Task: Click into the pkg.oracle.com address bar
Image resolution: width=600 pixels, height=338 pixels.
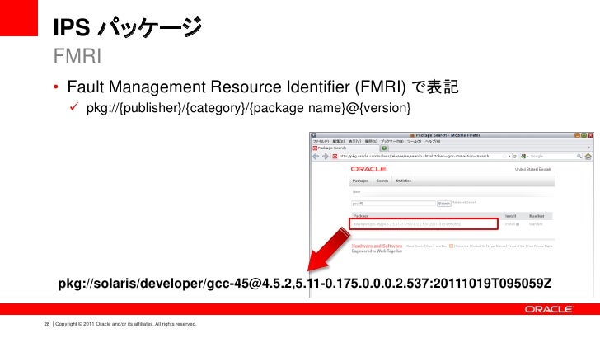Action: point(421,156)
